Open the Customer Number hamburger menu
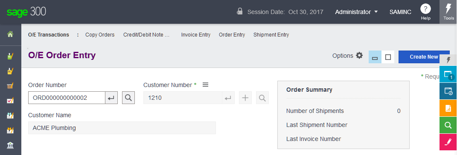The width and height of the screenshot is (457, 155). tap(206, 85)
